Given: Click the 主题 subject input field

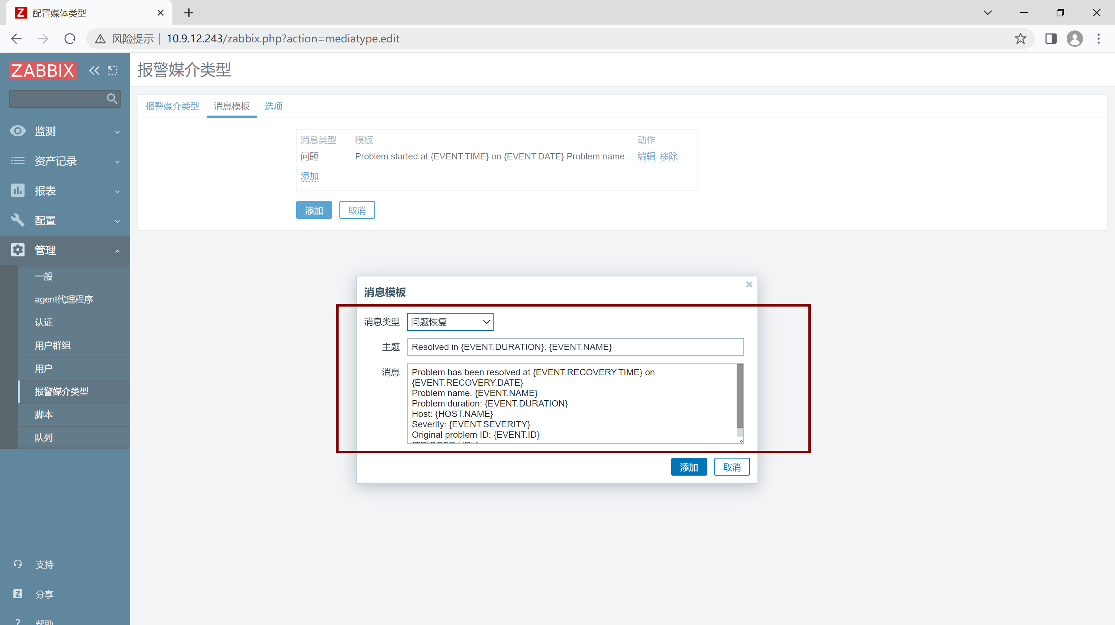Looking at the screenshot, I should (x=575, y=347).
